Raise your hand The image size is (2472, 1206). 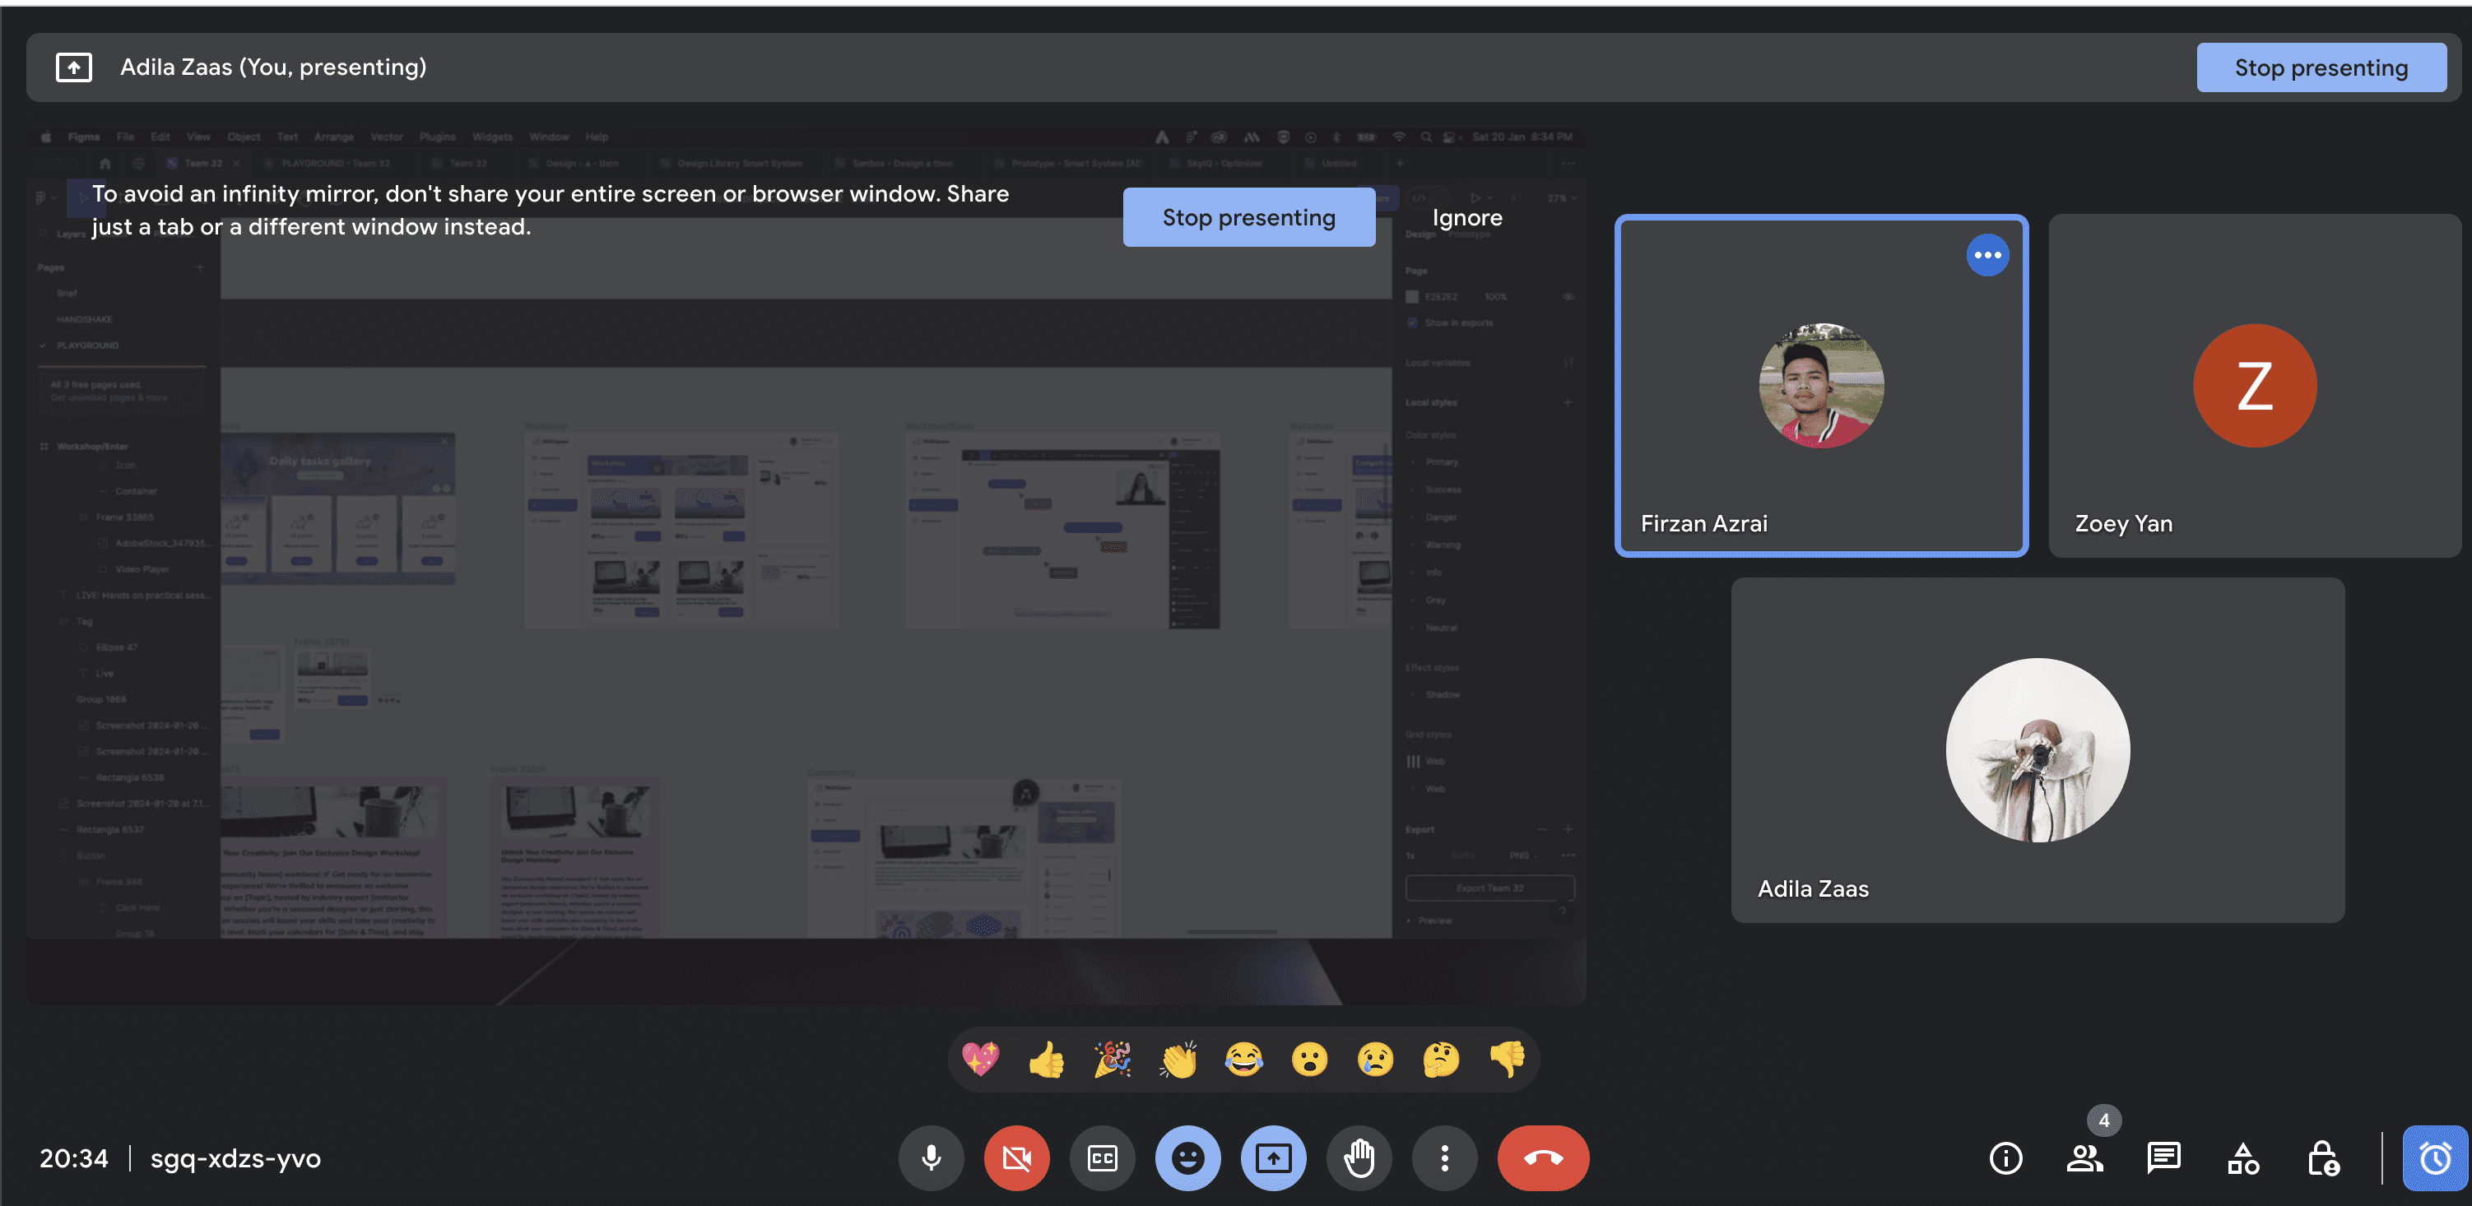coord(1359,1157)
